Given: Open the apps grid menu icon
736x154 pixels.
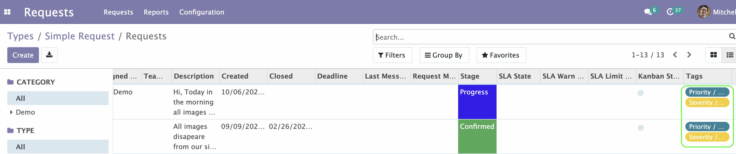Looking at the screenshot, I should tap(8, 12).
